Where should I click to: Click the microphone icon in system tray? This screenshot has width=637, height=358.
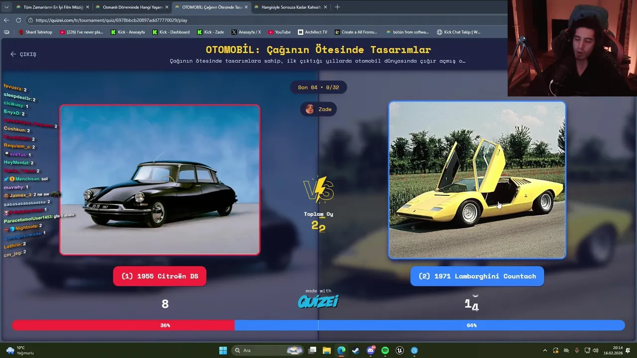[x=577, y=351]
